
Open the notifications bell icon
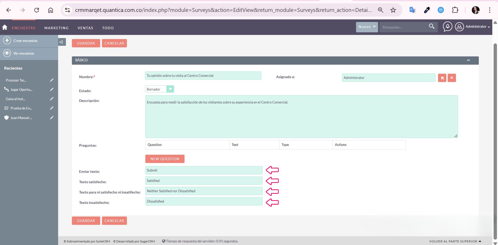click(x=447, y=27)
